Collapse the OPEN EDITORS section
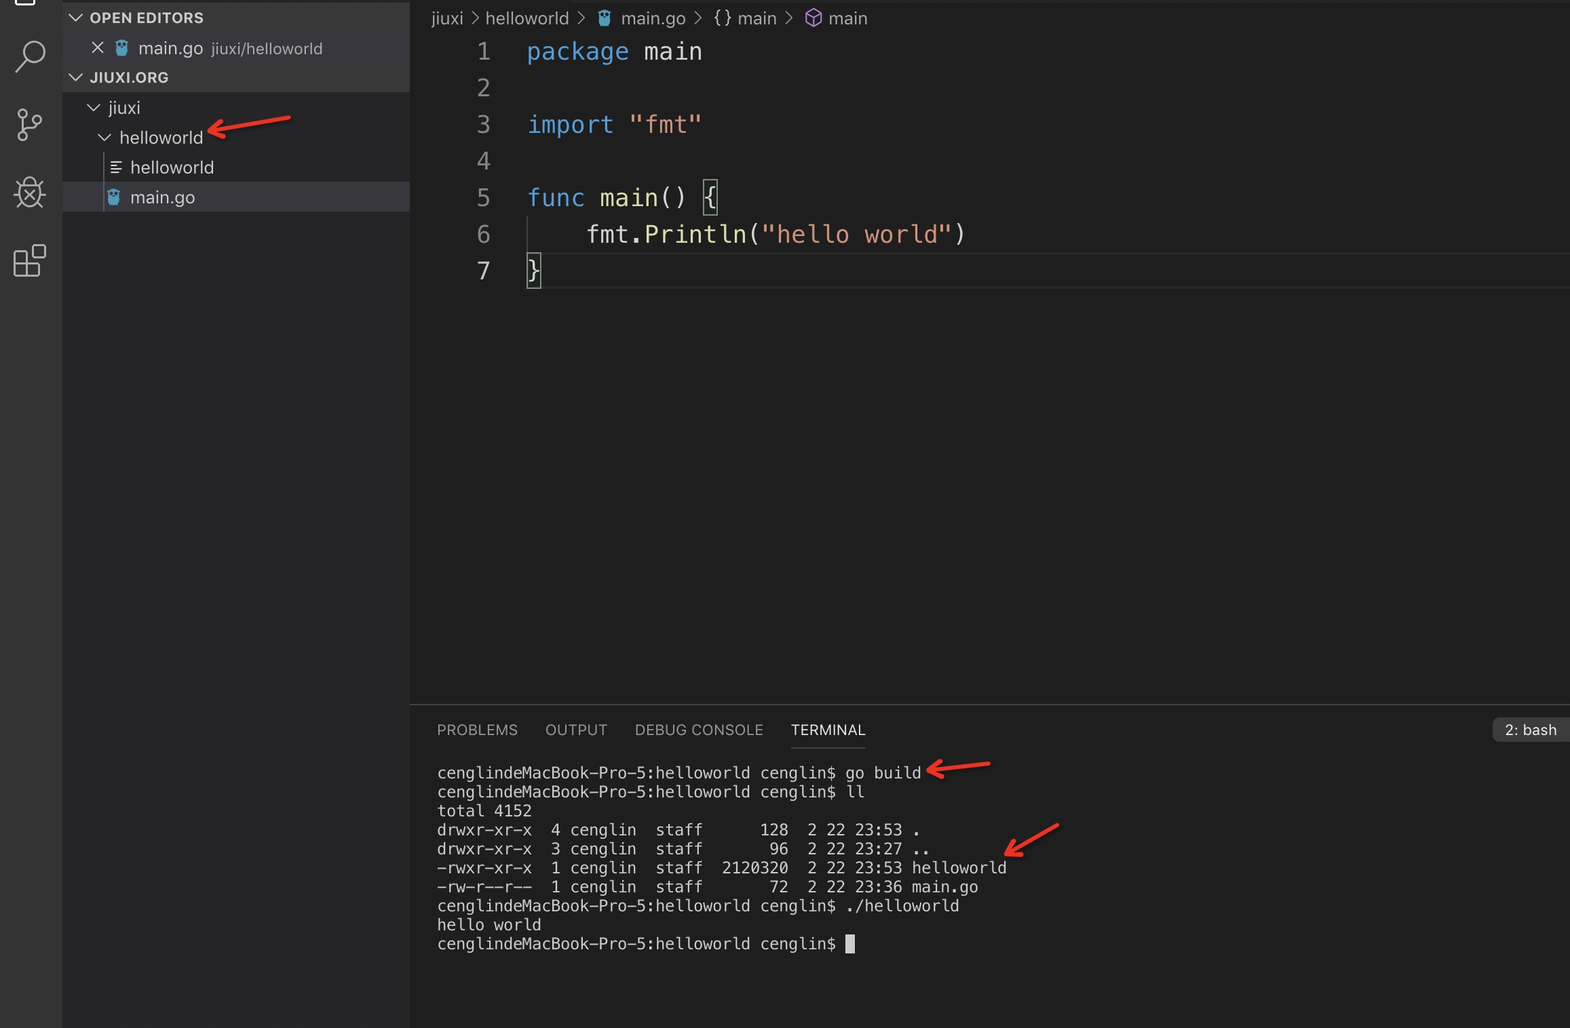This screenshot has height=1028, width=1570. (76, 18)
